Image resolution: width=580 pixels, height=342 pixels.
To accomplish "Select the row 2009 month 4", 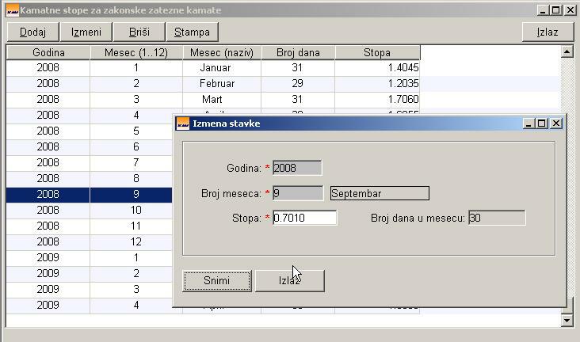I will click(x=90, y=306).
